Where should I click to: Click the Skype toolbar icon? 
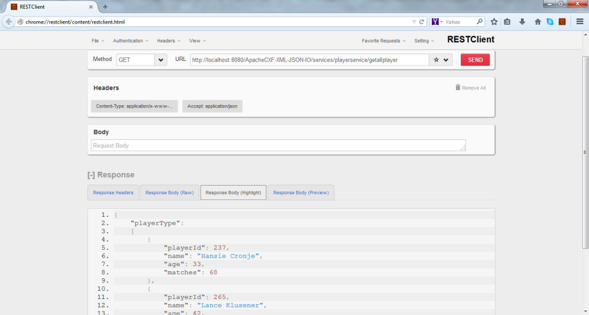tap(550, 22)
